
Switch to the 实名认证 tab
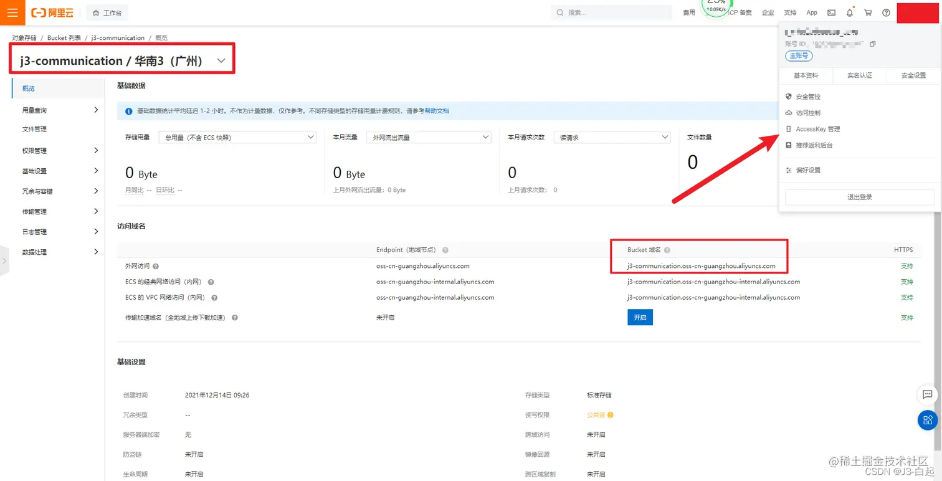pos(860,75)
